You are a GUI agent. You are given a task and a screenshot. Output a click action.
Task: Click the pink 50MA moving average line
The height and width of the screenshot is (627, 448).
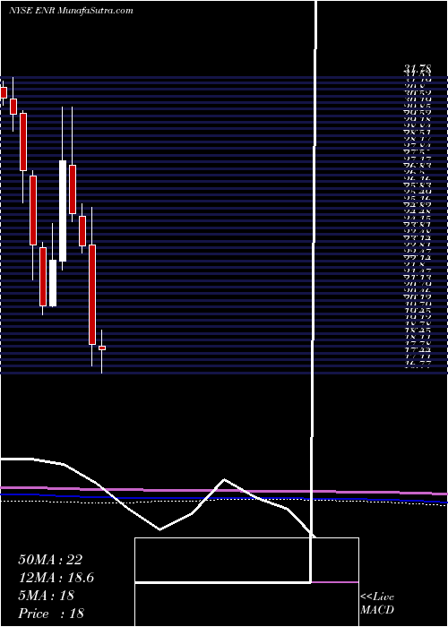click(224, 490)
